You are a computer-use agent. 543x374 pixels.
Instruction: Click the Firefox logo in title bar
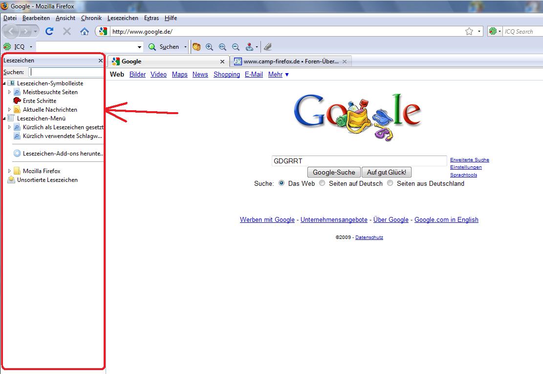pos(4,6)
